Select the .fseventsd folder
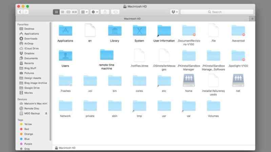Viewport: 271px width, 152px height. (x=238, y=30)
